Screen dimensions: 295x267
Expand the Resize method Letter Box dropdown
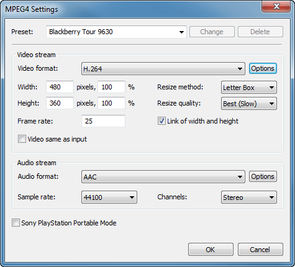(249, 88)
